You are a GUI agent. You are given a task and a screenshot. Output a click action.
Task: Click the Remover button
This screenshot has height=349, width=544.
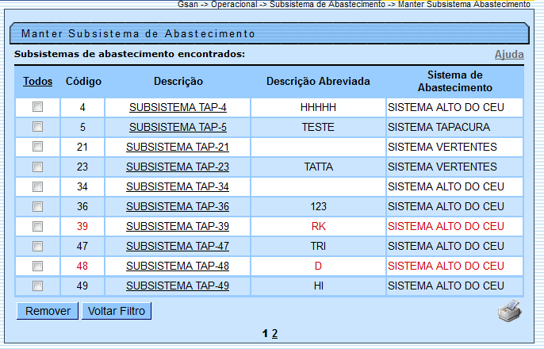(x=48, y=311)
